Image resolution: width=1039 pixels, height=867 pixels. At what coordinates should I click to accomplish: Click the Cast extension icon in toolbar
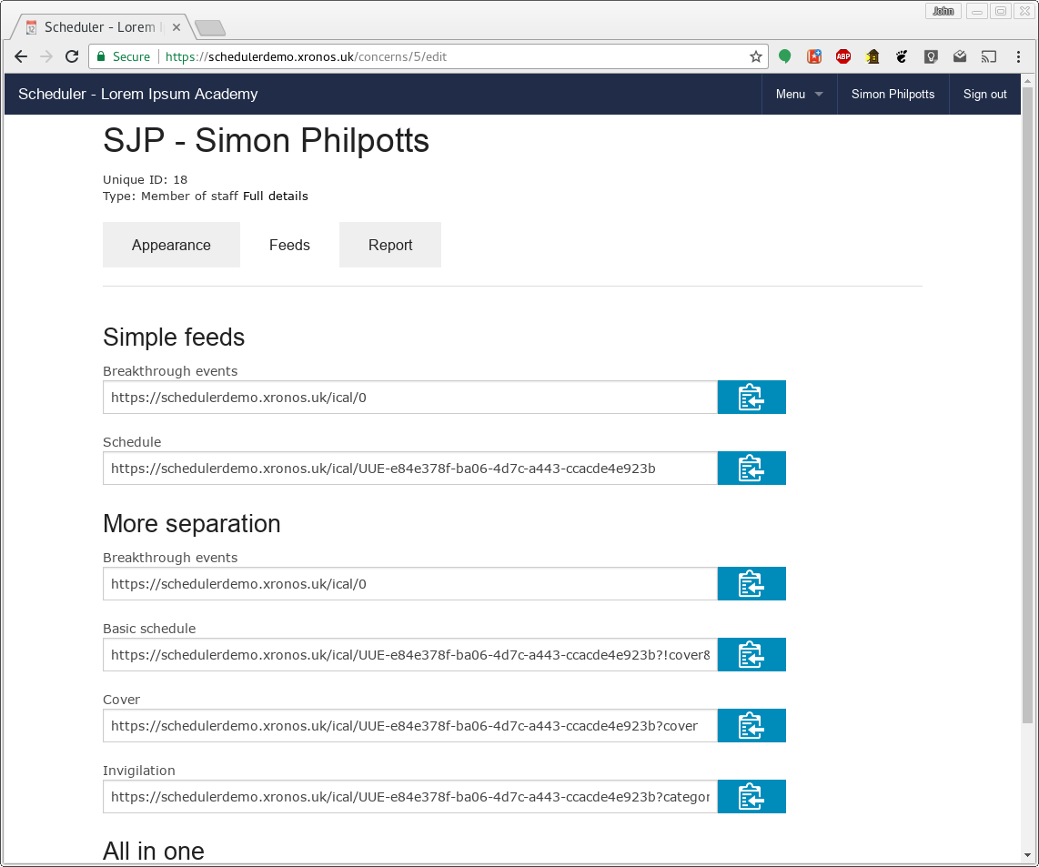tap(989, 56)
